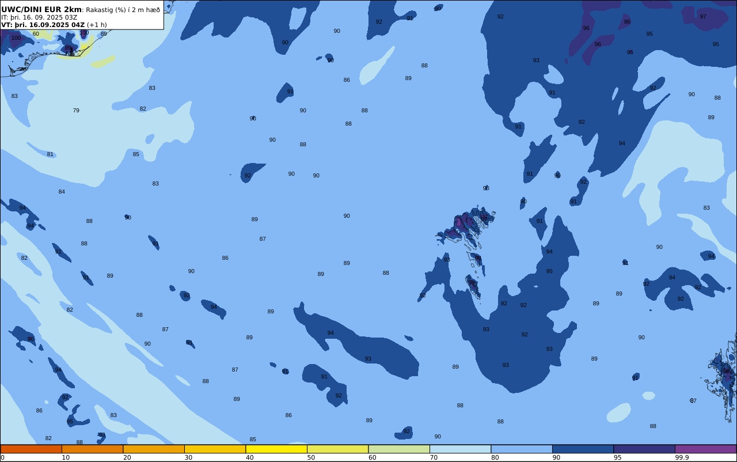Click the legend tick label '95'
Screen dimensions: 737x462
coord(618,457)
